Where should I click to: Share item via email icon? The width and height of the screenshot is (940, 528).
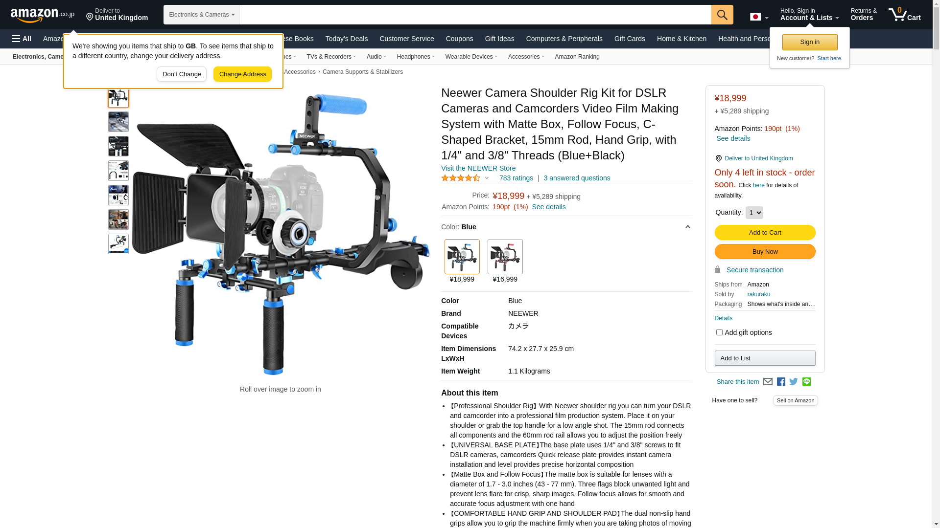point(768,382)
